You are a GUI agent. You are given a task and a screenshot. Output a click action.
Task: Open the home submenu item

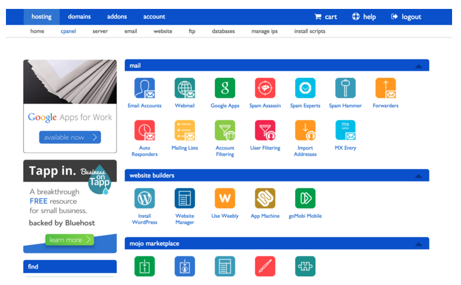[x=37, y=31]
